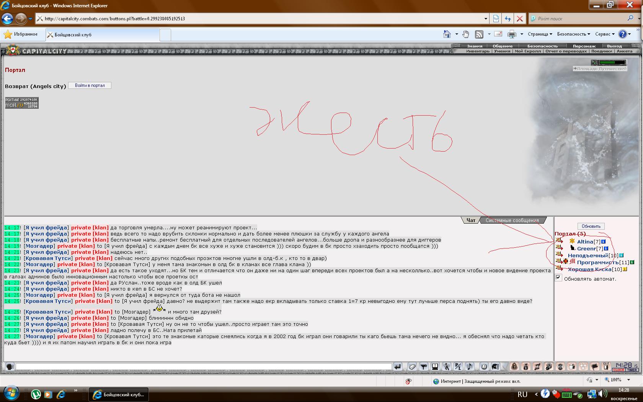The image size is (643, 402).
Task: Click the eraser clear chat icon
Action: tap(412, 367)
